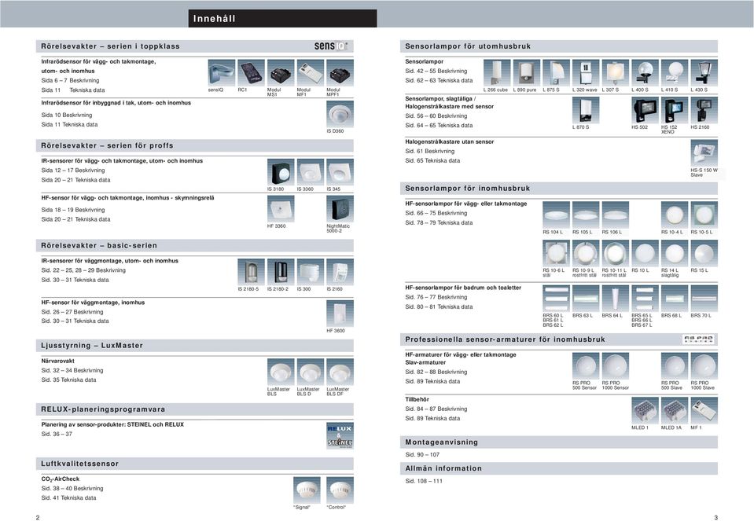The width and height of the screenshot is (754, 521).
Task: Open the Allmän information section heading
Action: point(559,468)
